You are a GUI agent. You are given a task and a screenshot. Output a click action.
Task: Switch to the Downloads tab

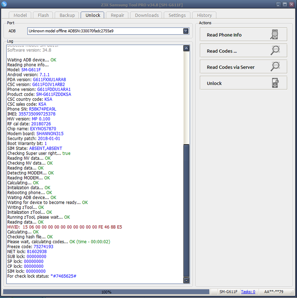coord(147,15)
